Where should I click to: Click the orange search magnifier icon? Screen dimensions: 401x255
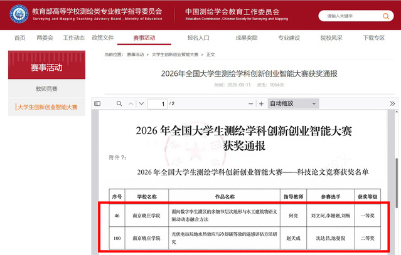(386, 16)
